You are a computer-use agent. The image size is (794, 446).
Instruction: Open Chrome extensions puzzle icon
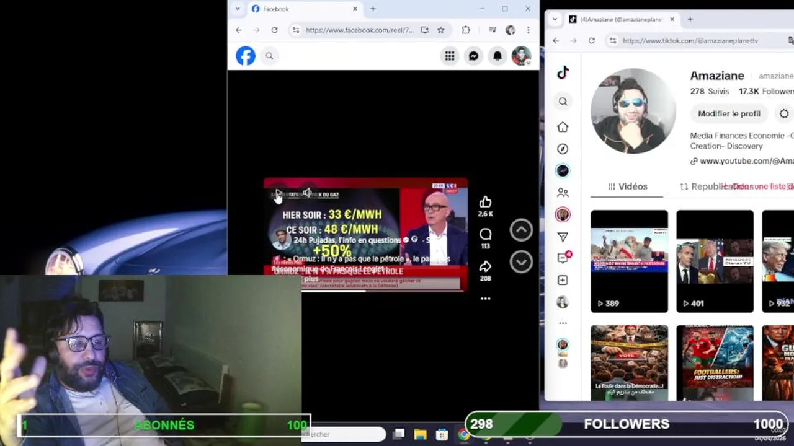(x=466, y=30)
